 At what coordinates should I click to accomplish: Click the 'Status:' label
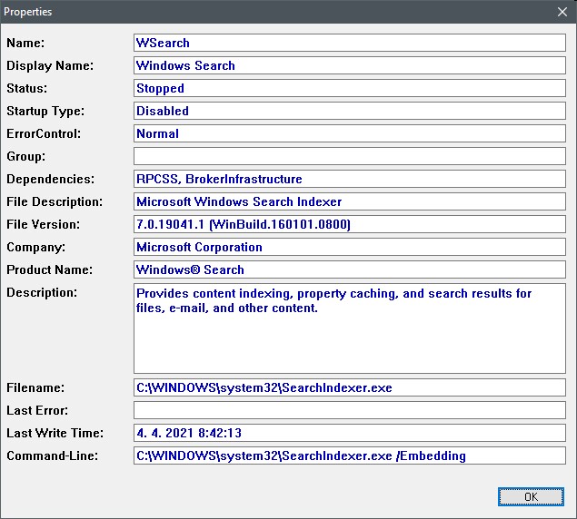point(27,89)
